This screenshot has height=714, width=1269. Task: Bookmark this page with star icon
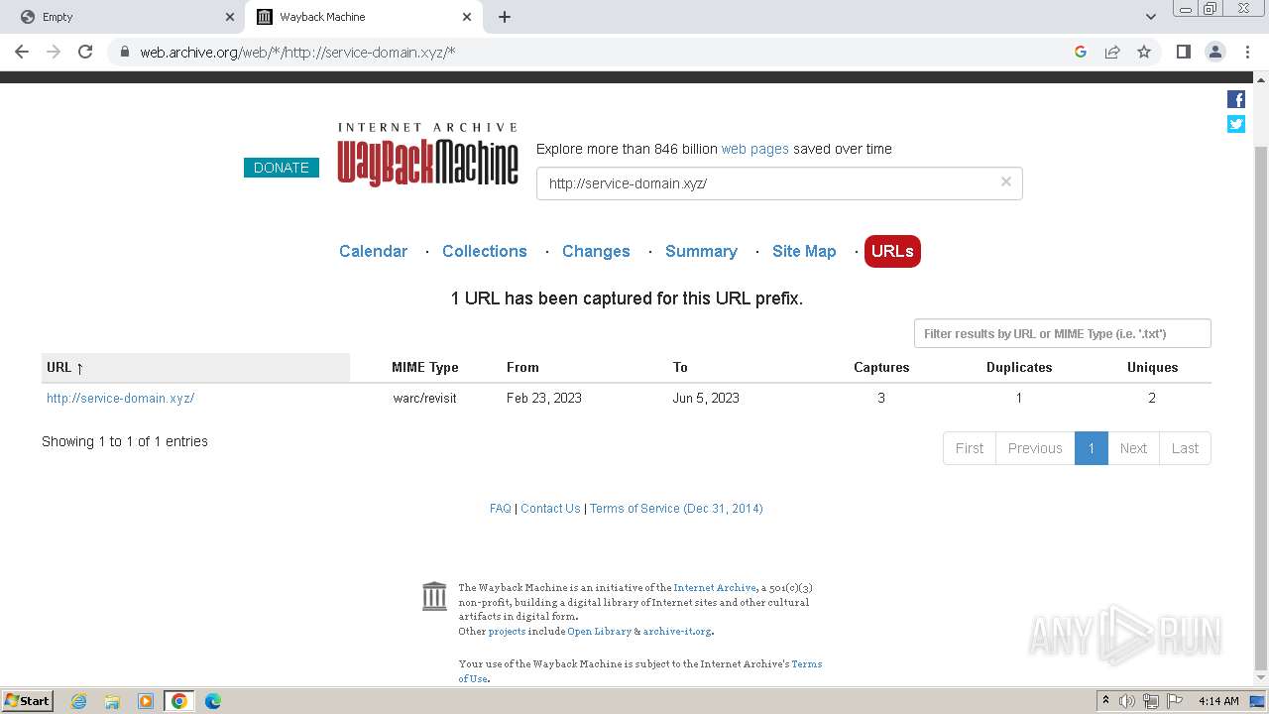pyautogui.click(x=1144, y=52)
